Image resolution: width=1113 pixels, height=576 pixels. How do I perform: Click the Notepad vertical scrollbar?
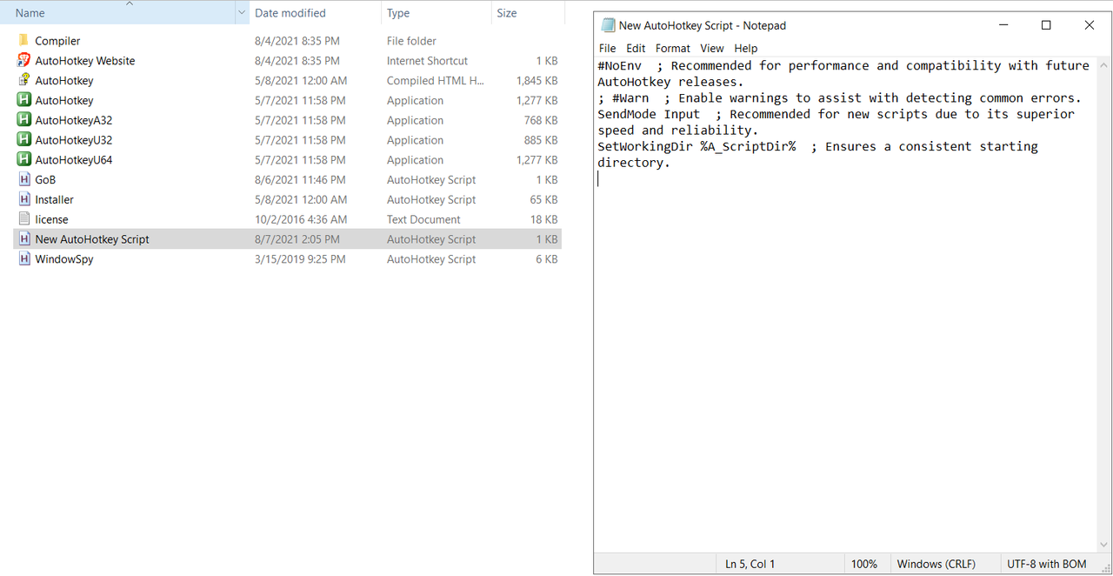click(x=1104, y=305)
